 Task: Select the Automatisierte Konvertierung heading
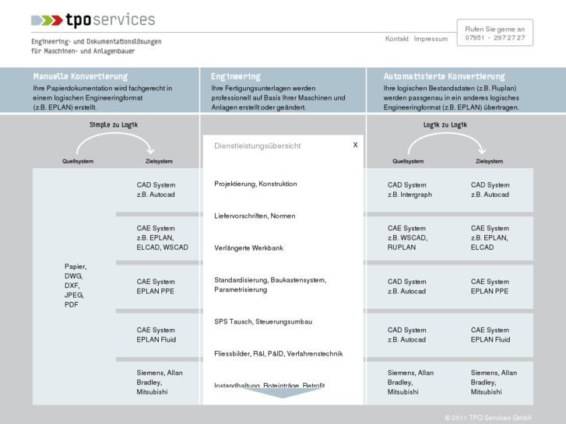[x=444, y=76]
